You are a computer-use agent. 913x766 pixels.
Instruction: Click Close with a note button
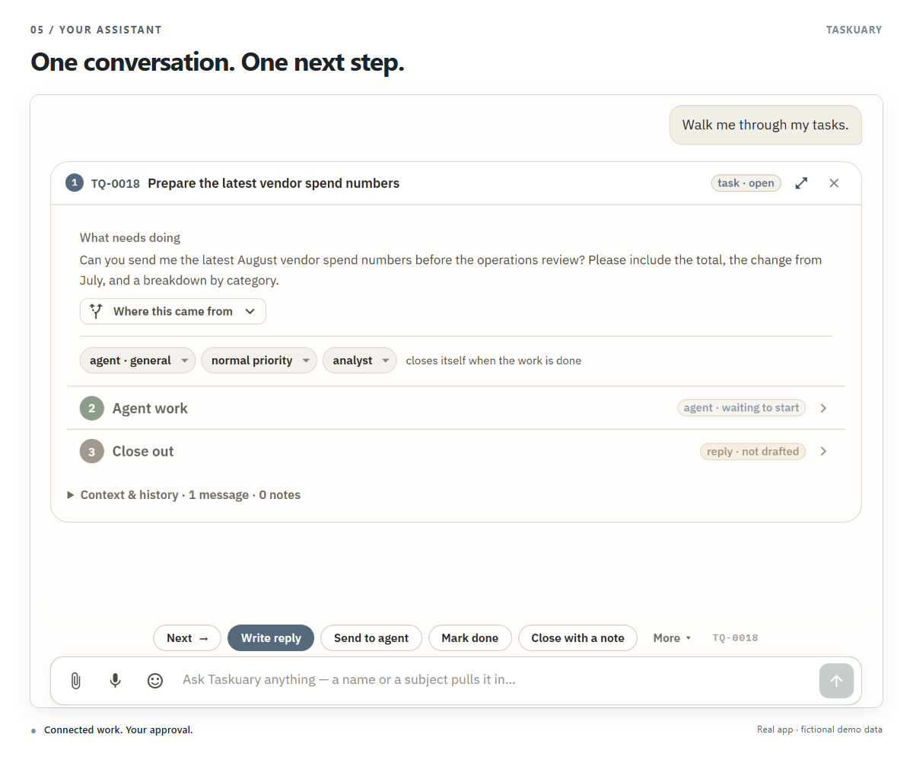coord(577,638)
